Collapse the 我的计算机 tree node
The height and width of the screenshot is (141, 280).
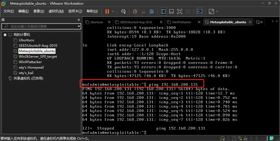5,35
